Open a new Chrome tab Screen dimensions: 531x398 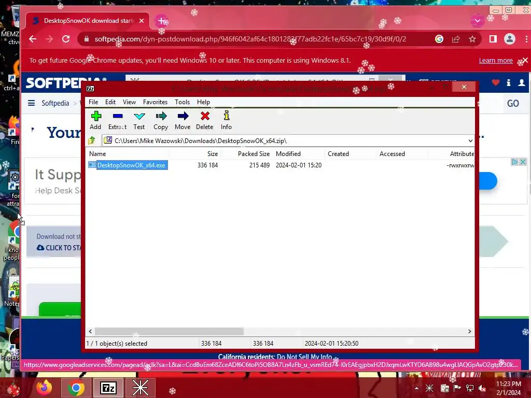click(x=162, y=21)
